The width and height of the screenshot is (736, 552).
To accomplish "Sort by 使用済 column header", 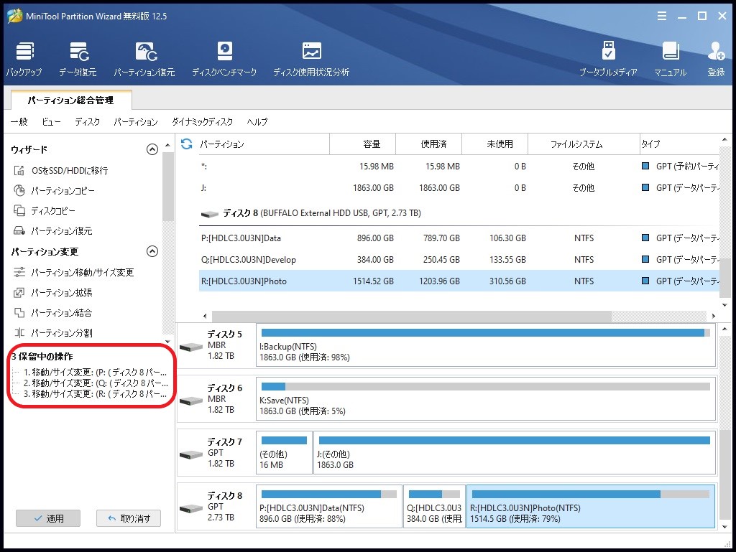I will pos(429,144).
